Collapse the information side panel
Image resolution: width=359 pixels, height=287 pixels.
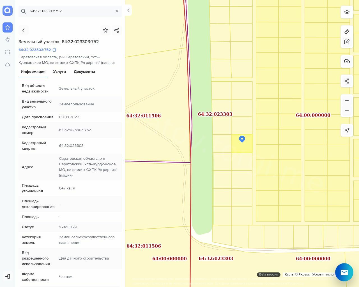(128, 10)
